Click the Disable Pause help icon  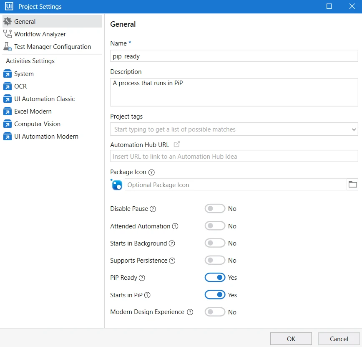click(x=153, y=209)
